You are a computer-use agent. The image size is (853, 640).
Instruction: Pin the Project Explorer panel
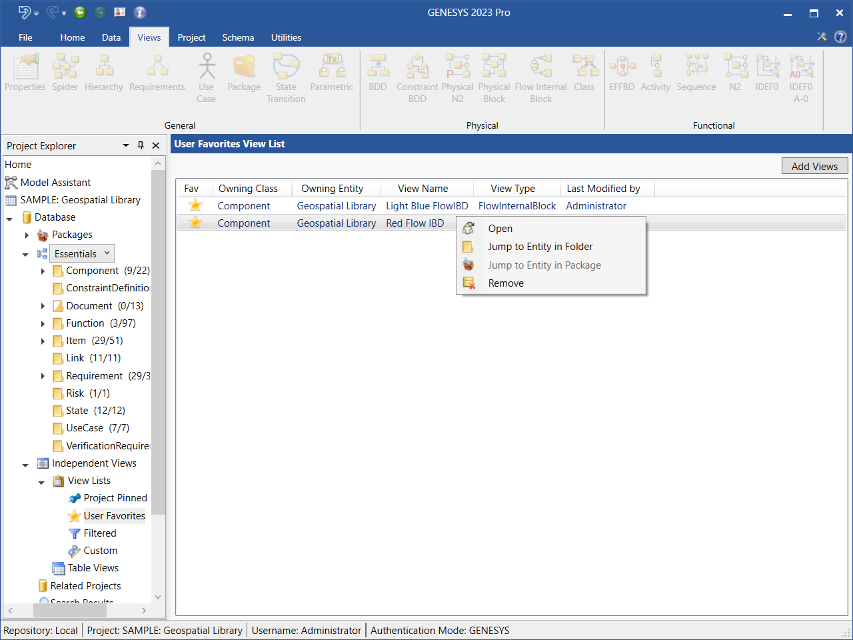point(141,145)
